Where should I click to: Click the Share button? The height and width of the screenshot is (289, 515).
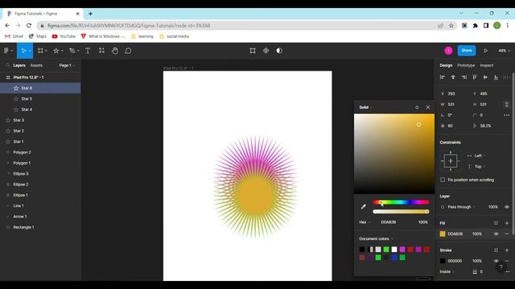(x=467, y=51)
